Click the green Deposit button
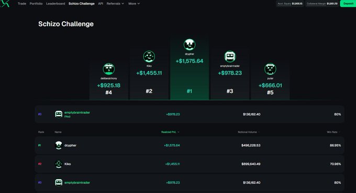 pos(348,4)
